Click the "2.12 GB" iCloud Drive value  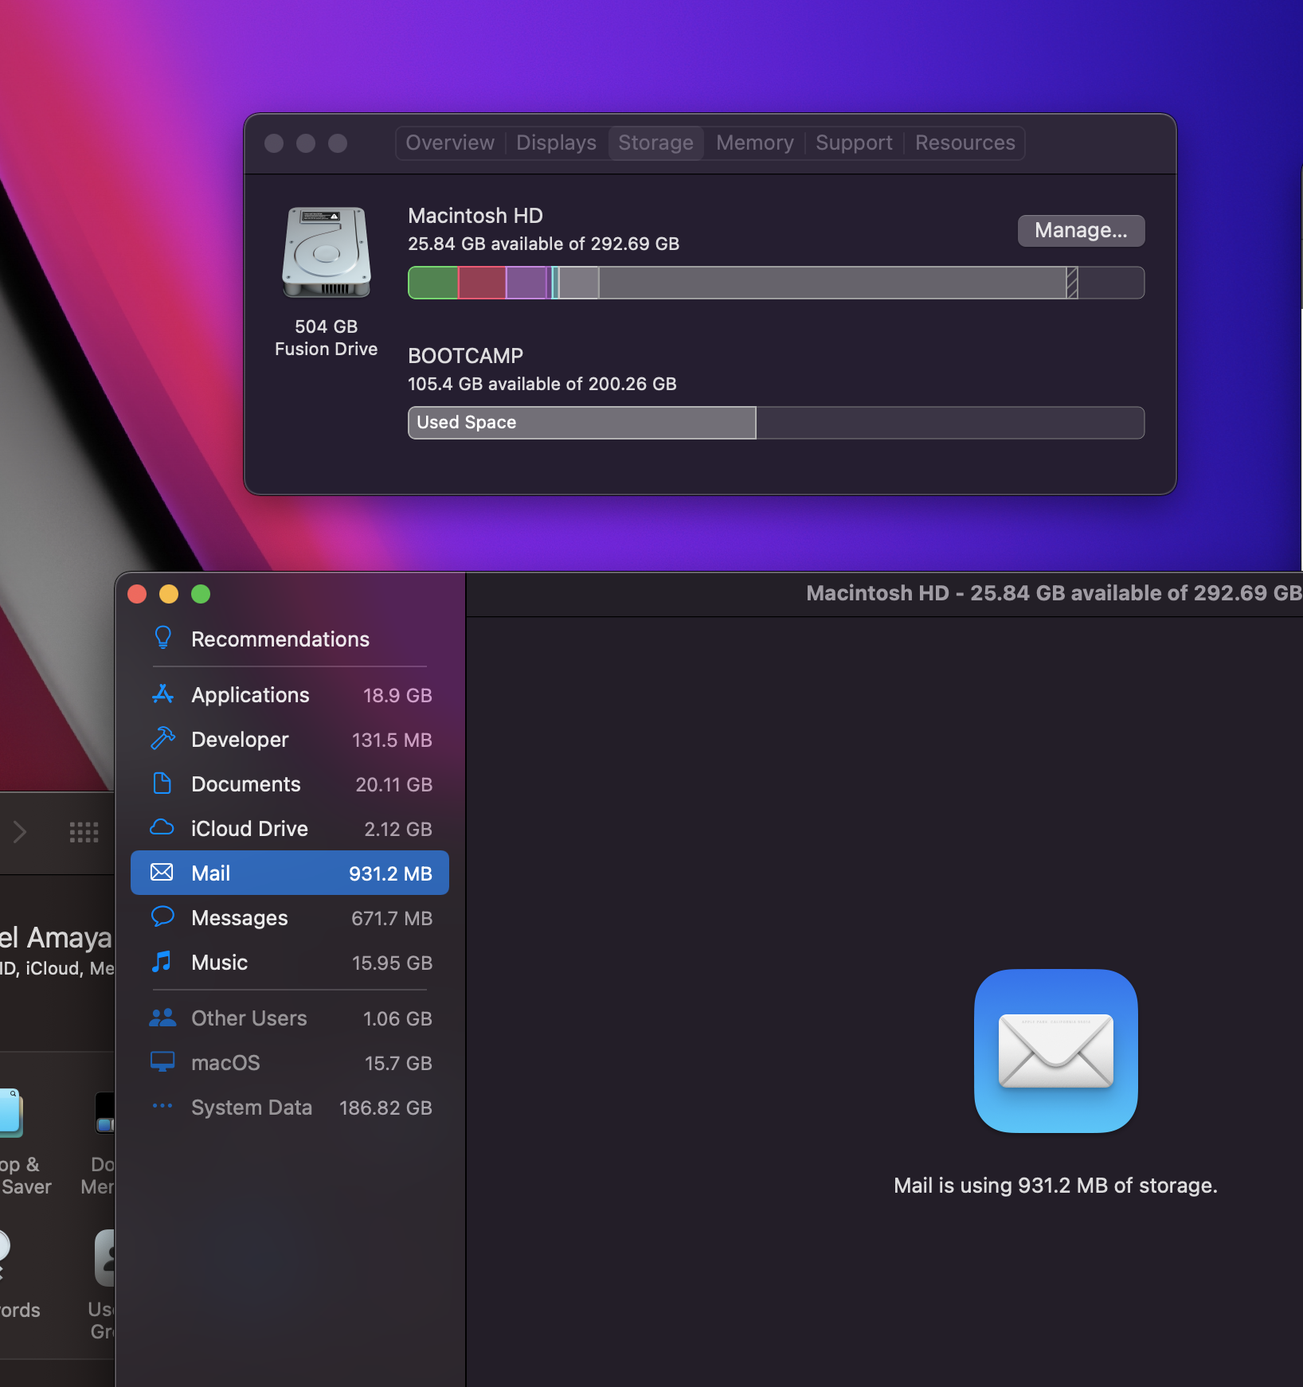point(398,829)
